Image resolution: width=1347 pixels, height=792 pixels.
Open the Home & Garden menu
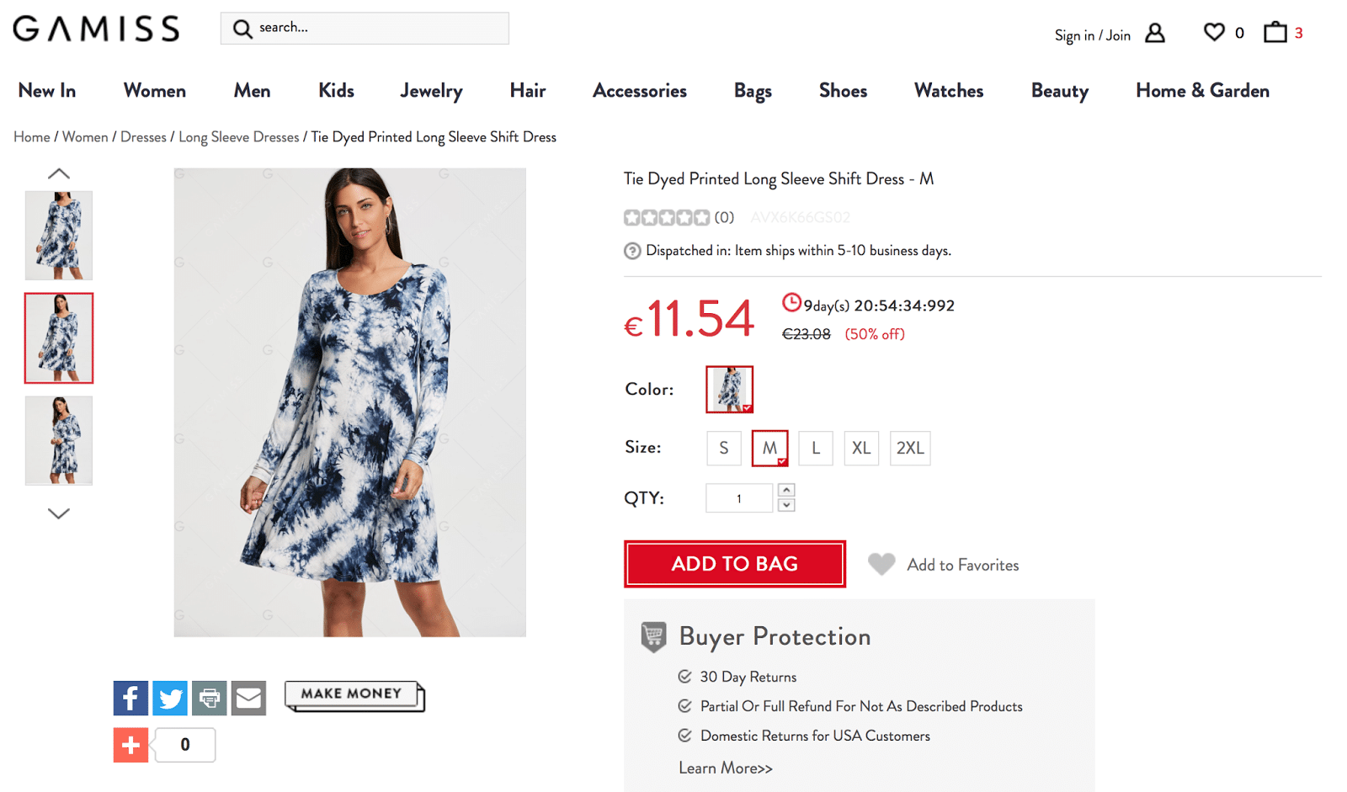click(1202, 91)
